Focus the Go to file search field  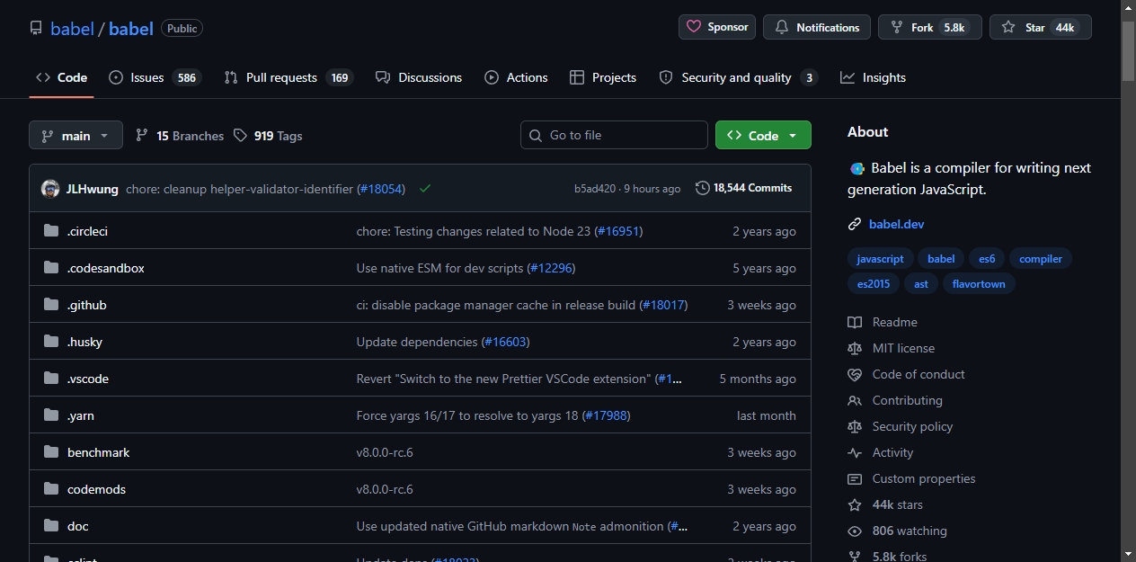click(x=614, y=135)
